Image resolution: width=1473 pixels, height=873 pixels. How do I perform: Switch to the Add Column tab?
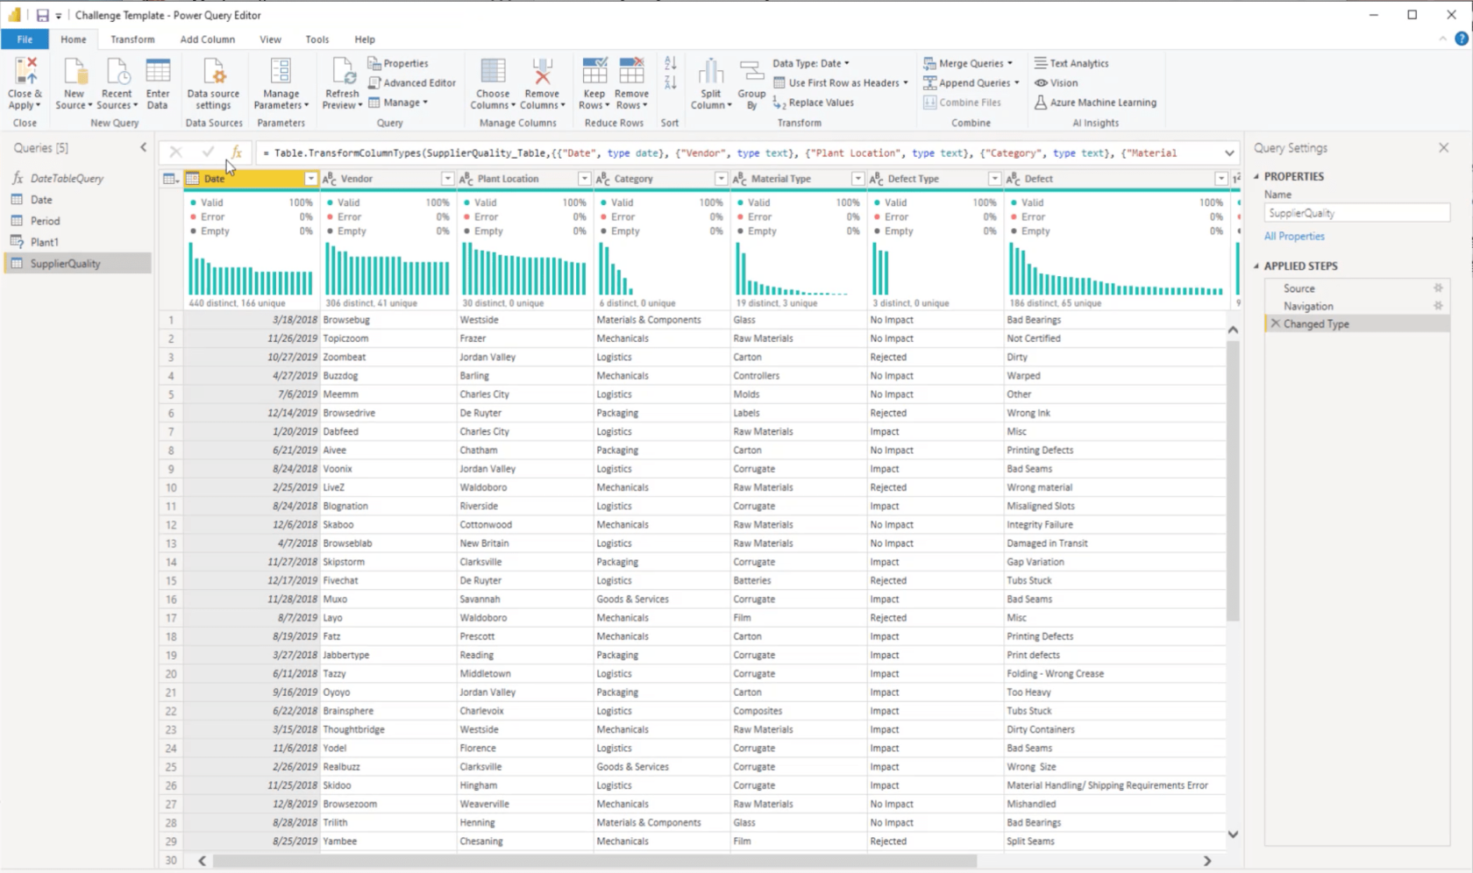point(208,39)
